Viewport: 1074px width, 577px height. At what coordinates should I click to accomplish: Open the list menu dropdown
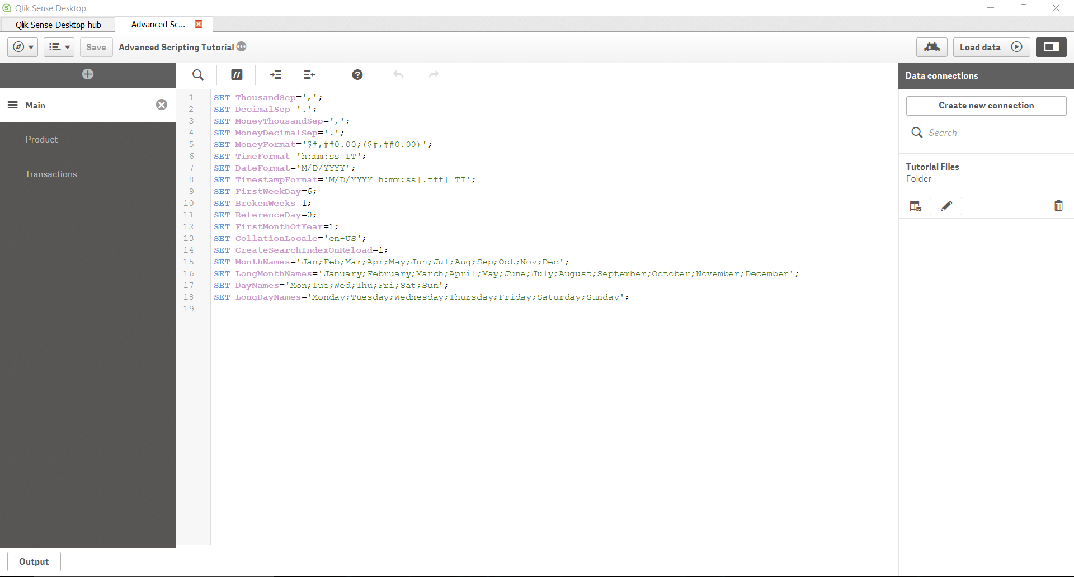coord(59,47)
